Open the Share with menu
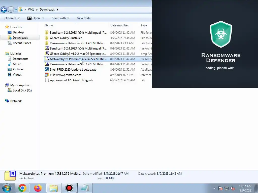The width and height of the screenshot is (258, 193). pyautogui.click(x=60, y=18)
